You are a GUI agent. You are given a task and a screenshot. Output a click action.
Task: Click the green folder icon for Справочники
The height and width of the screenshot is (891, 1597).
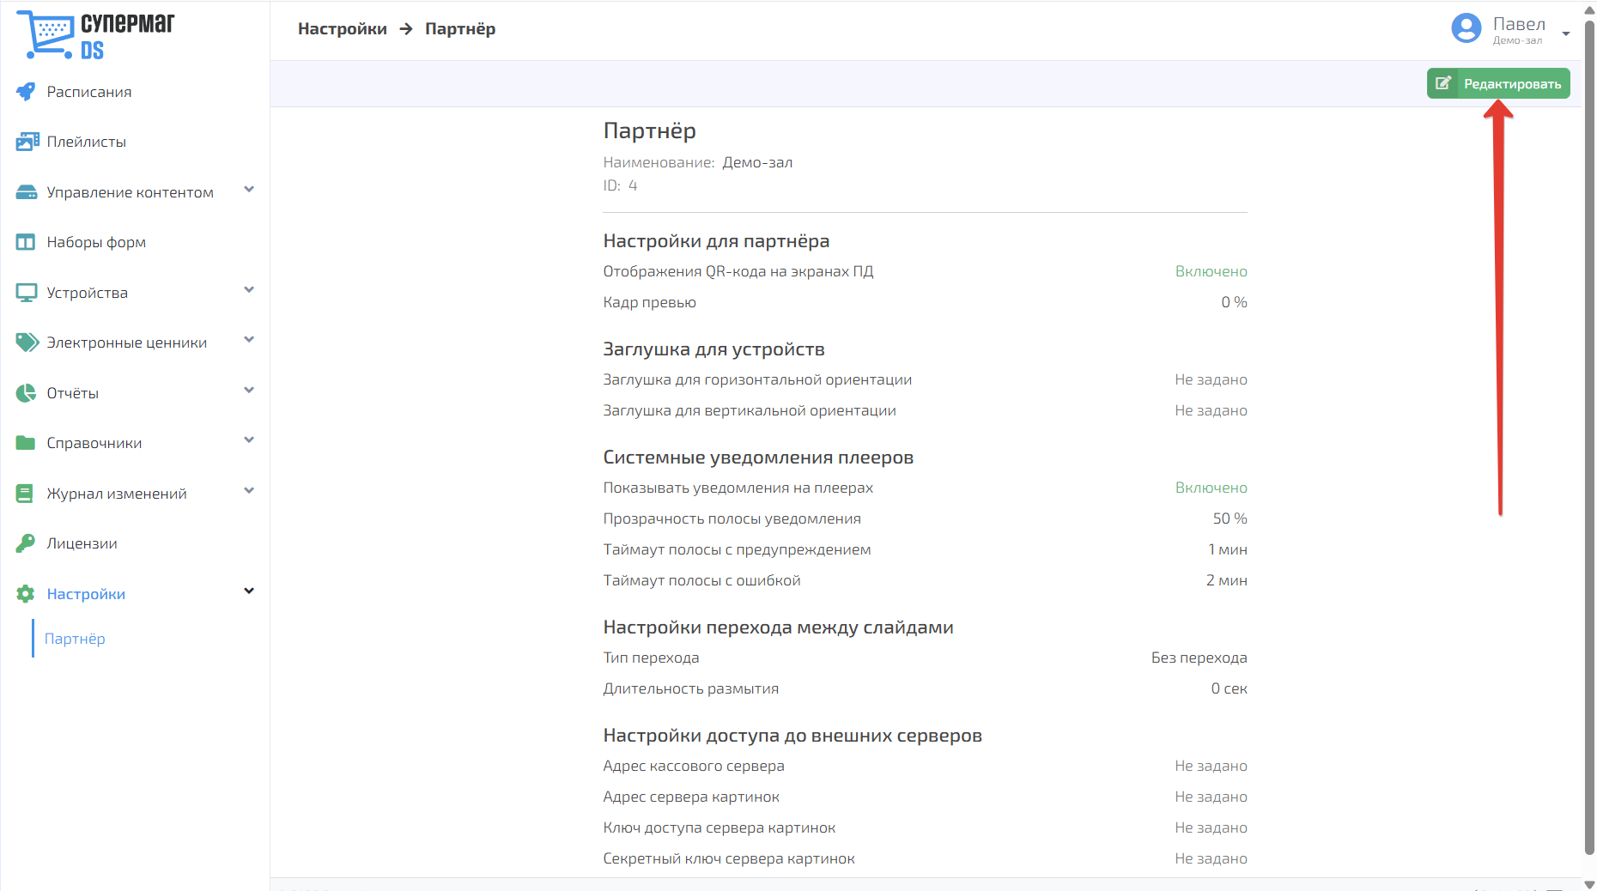pyautogui.click(x=26, y=443)
